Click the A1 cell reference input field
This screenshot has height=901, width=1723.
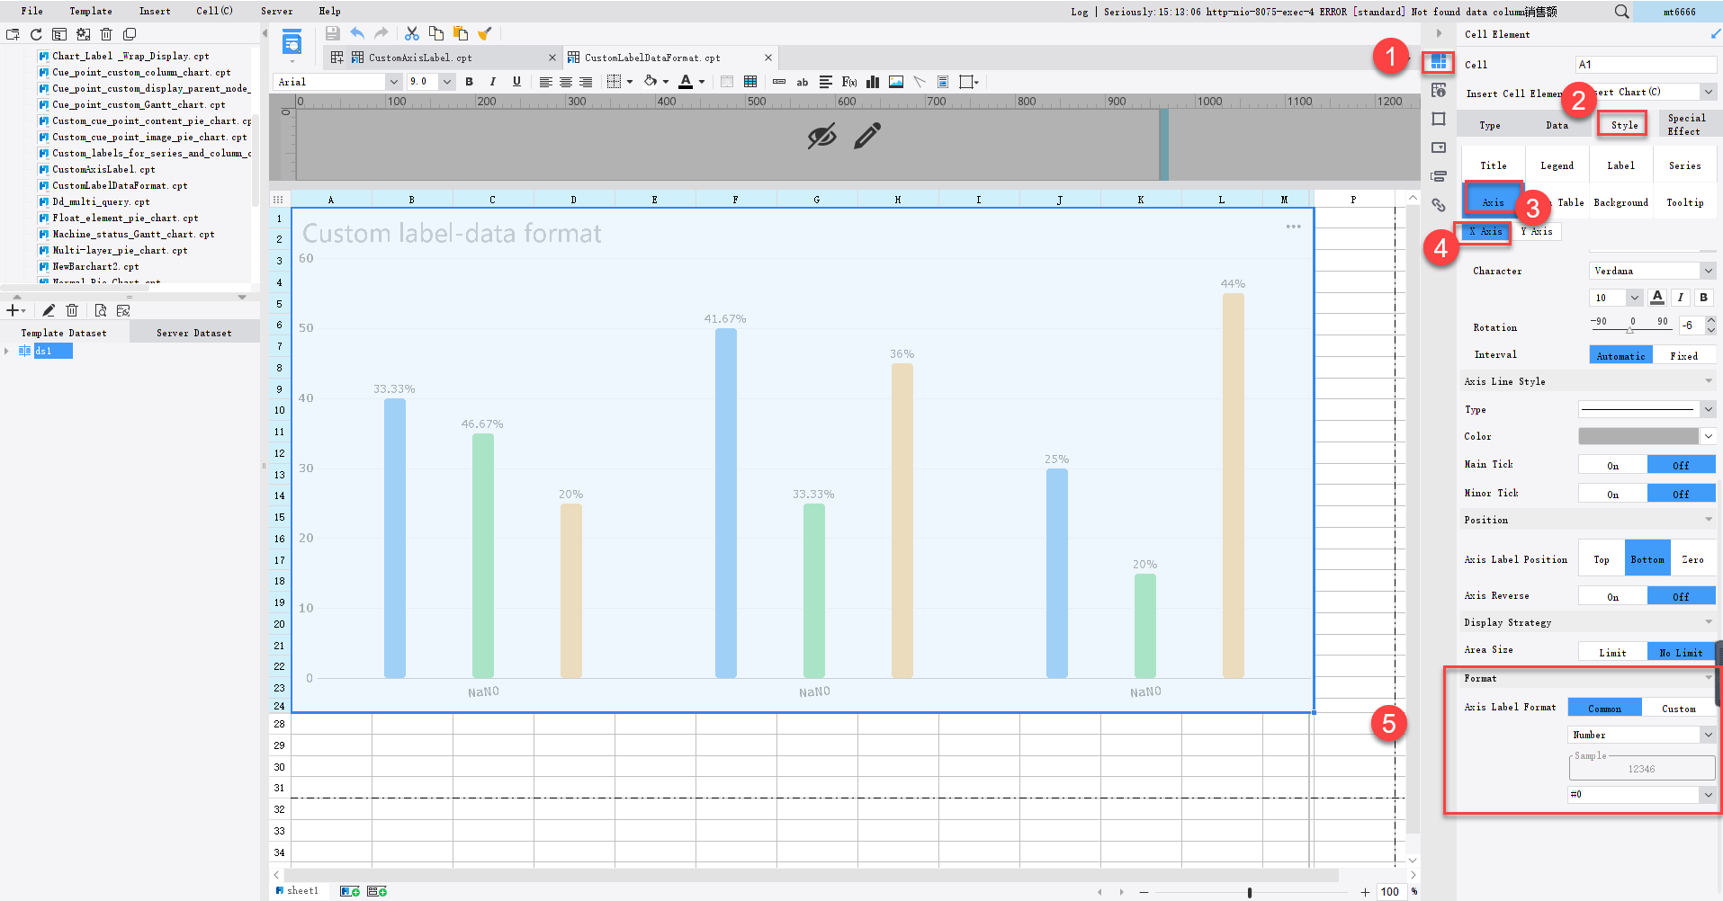[x=1645, y=64]
